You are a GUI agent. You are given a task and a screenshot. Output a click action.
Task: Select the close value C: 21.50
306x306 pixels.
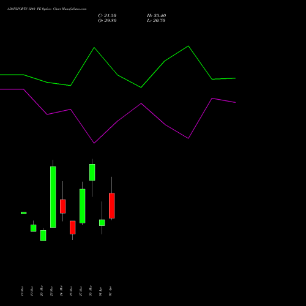click(x=107, y=16)
